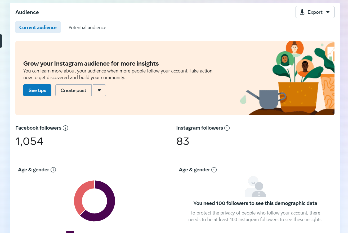Switch to the Current audience tab
The image size is (348, 233).
38,27
